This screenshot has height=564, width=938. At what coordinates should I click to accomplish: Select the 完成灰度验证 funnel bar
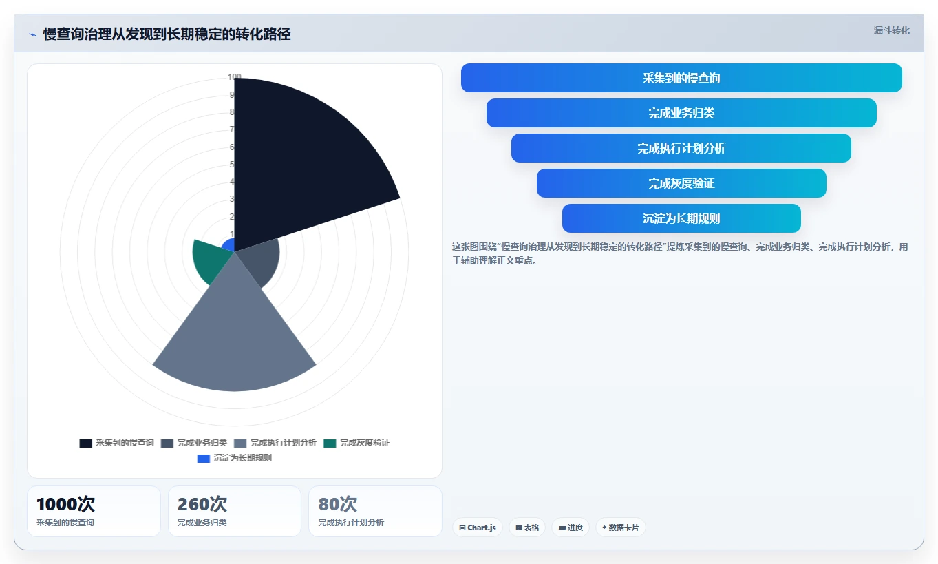681,183
